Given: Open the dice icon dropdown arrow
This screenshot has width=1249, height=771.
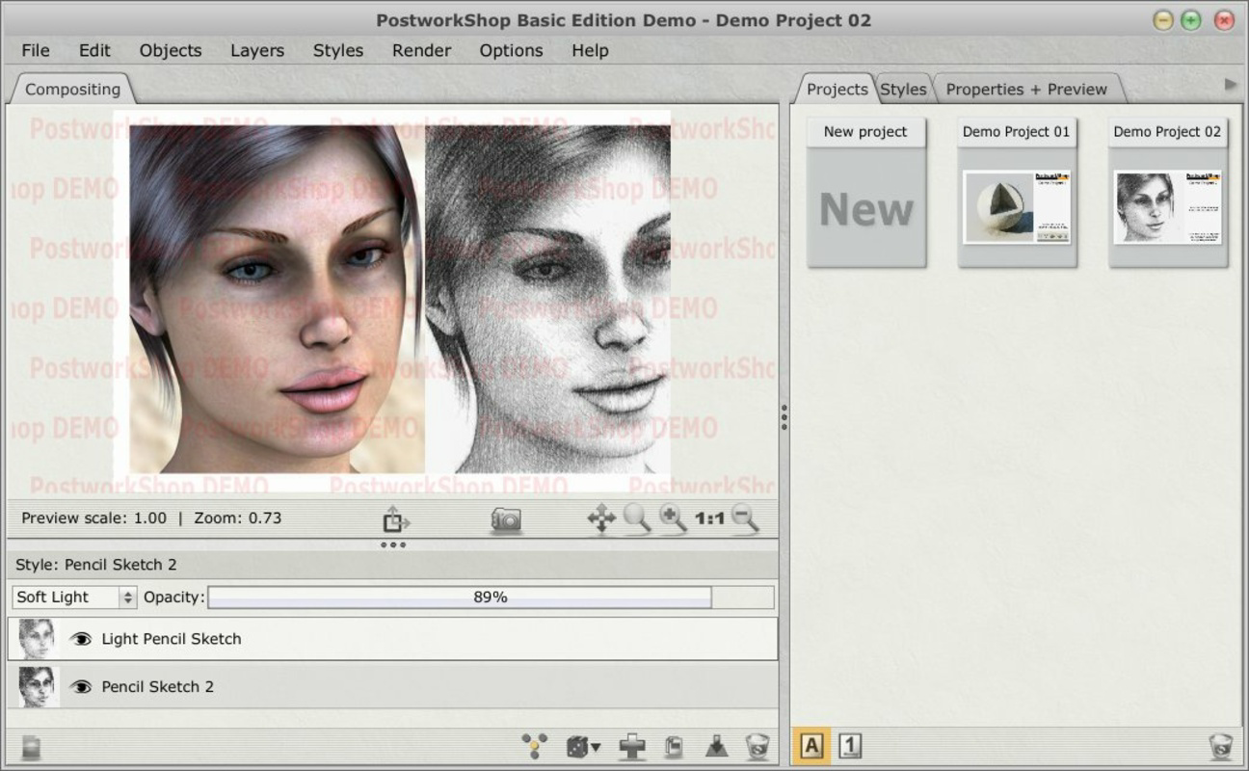Looking at the screenshot, I should pos(596,747).
